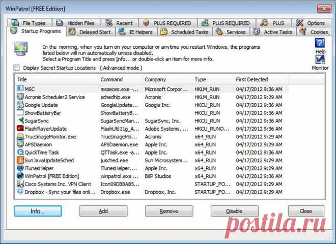This screenshot has width=336, height=244.
Task: Click the Services tab gear icon
Action: coord(219,32)
